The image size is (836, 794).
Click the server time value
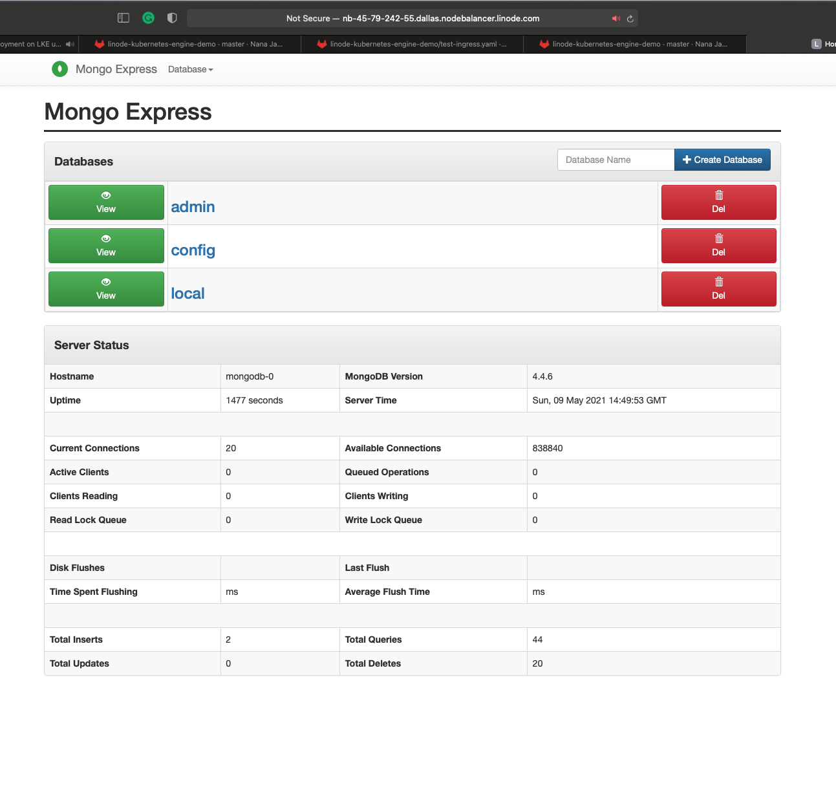pyautogui.click(x=599, y=400)
